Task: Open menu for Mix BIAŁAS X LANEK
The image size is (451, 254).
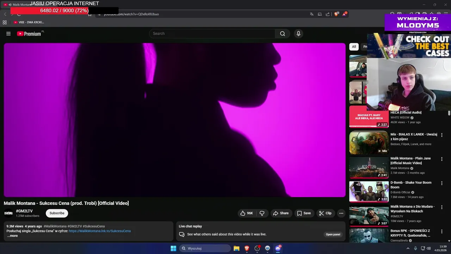Action: pyautogui.click(x=441, y=135)
